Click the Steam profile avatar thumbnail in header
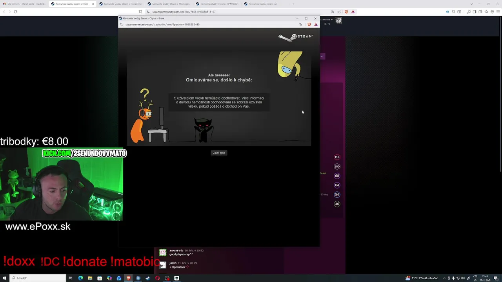502x282 pixels. pyautogui.click(x=338, y=20)
